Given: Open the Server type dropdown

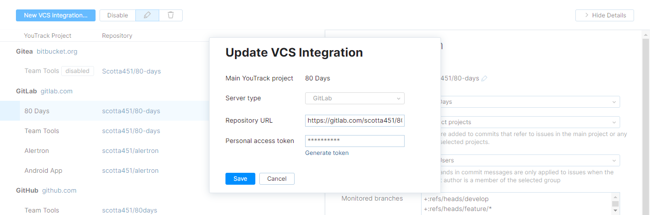Looking at the screenshot, I should coord(354,98).
